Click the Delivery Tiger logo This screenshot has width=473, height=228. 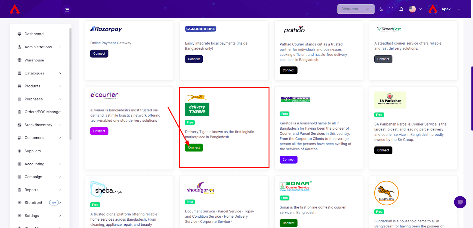pos(197,105)
